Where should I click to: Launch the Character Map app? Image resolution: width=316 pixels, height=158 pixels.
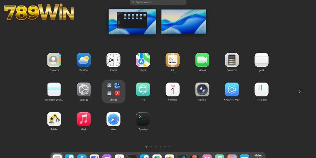[232, 90]
